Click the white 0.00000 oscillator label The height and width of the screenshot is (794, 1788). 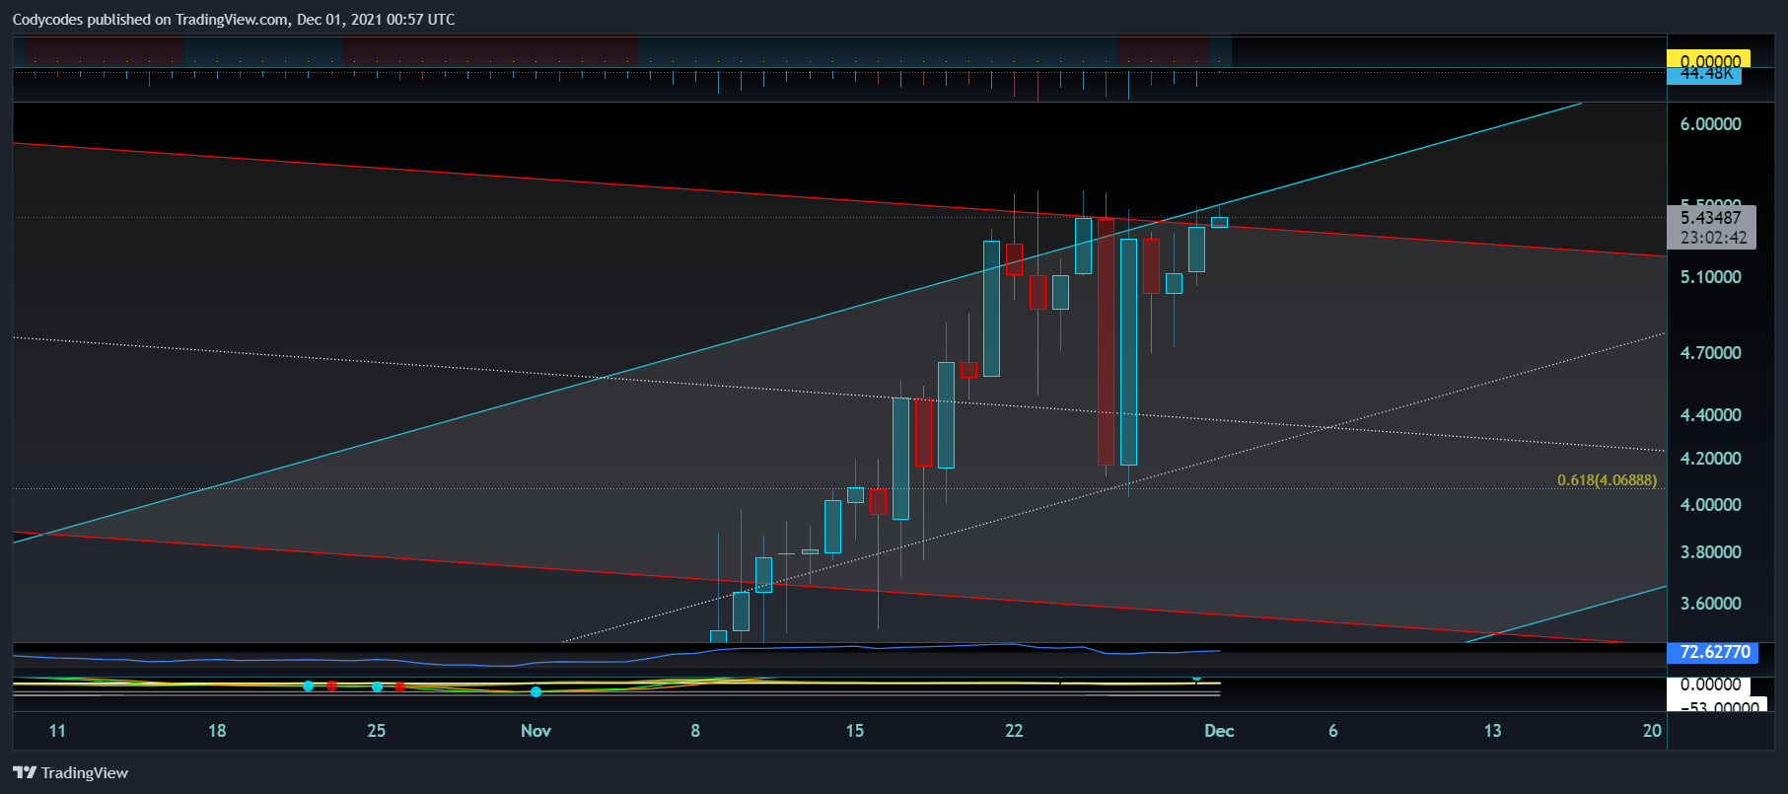[1710, 685]
